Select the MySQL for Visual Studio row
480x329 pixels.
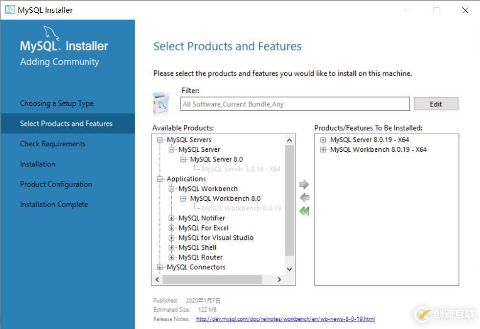tap(216, 238)
